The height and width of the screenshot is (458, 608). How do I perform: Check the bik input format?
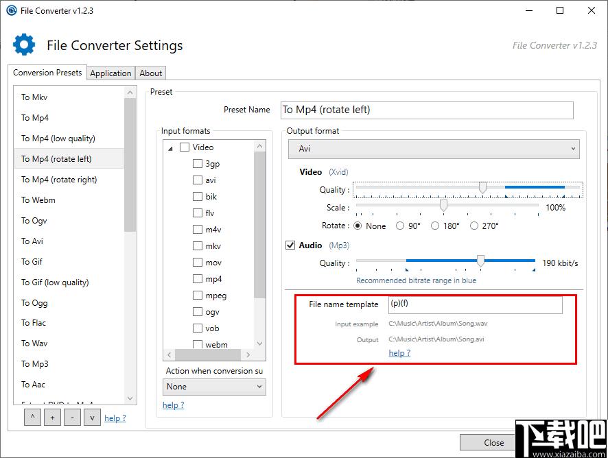[x=198, y=197]
